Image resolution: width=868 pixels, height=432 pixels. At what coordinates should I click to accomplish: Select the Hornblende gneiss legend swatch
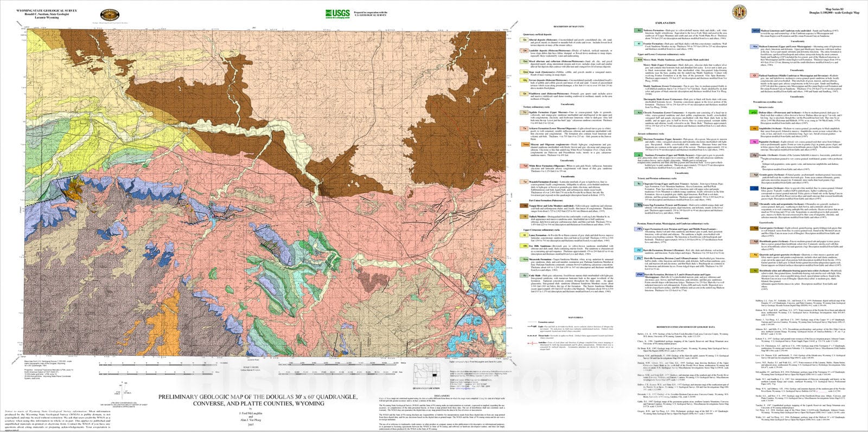coord(755,242)
